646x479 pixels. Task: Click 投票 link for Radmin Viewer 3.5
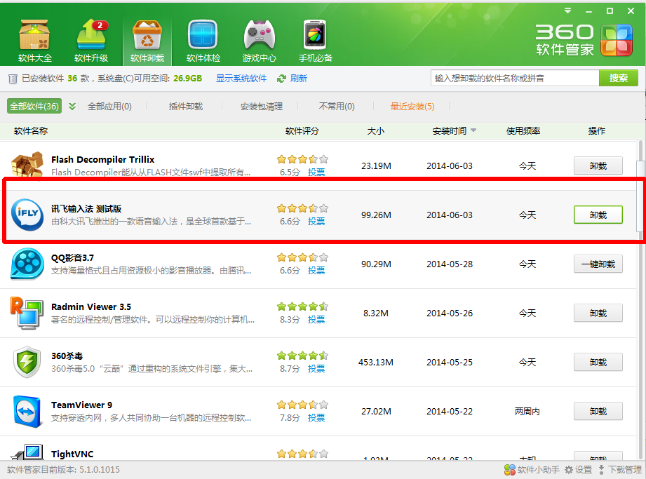(316, 319)
